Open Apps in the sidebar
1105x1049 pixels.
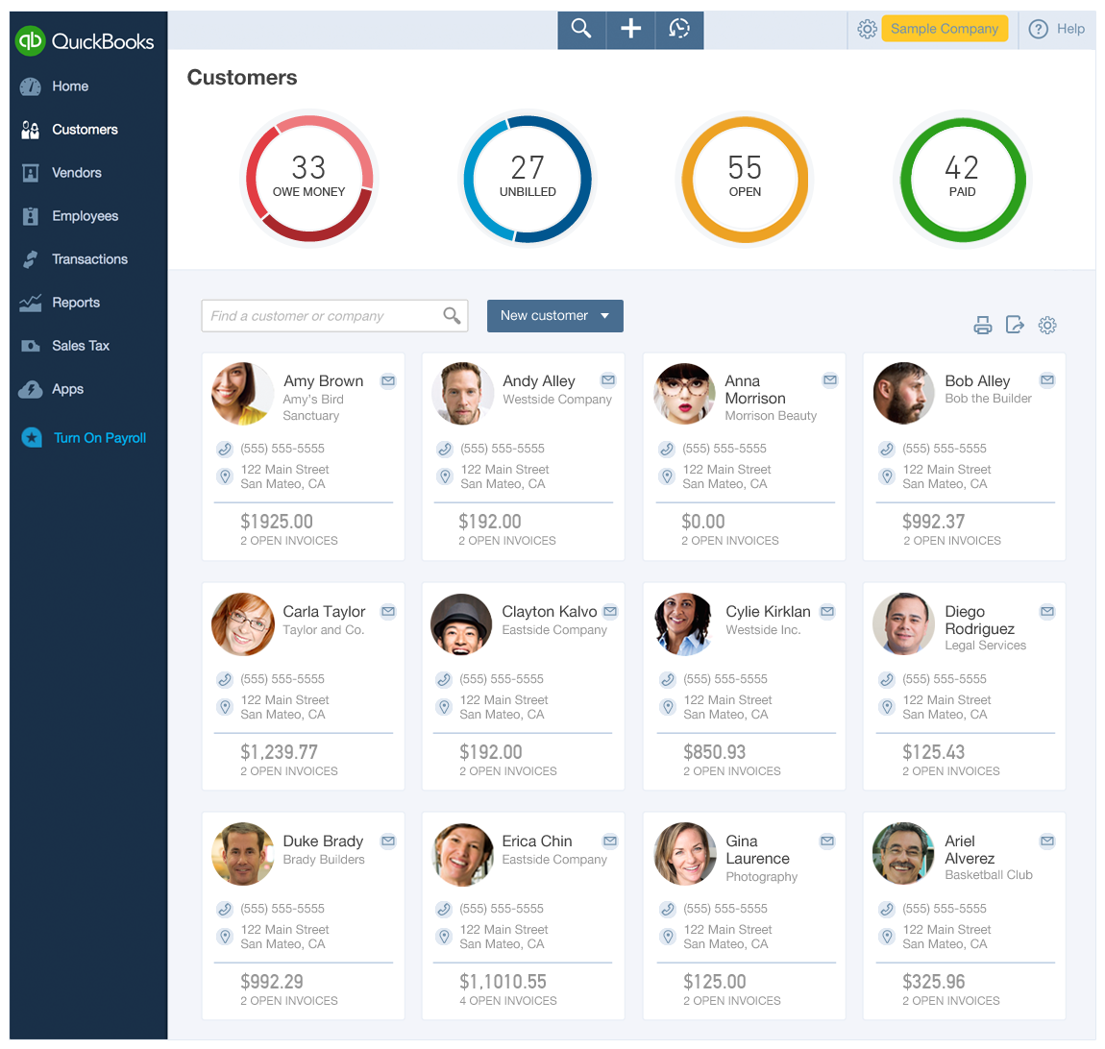pos(67,389)
